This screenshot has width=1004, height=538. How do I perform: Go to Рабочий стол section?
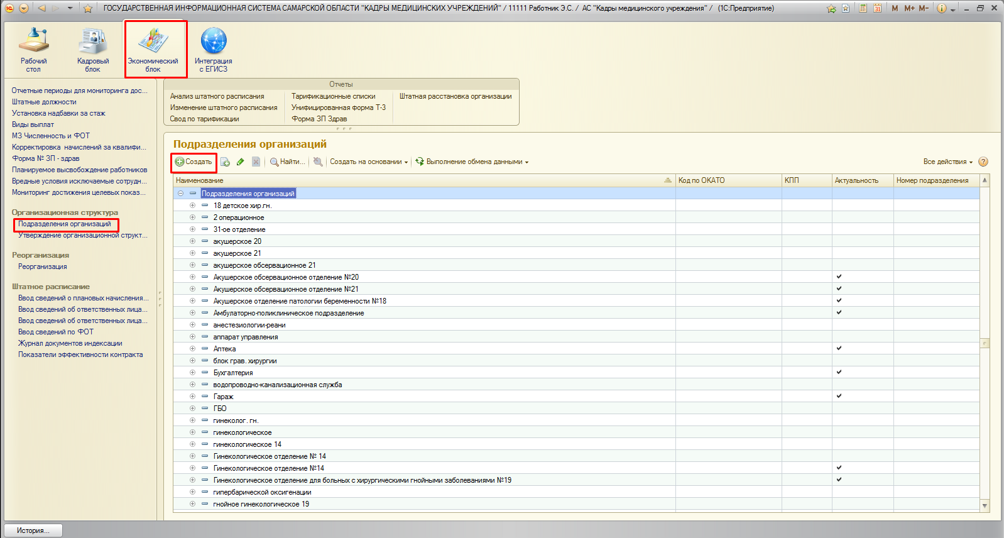pyautogui.click(x=33, y=49)
